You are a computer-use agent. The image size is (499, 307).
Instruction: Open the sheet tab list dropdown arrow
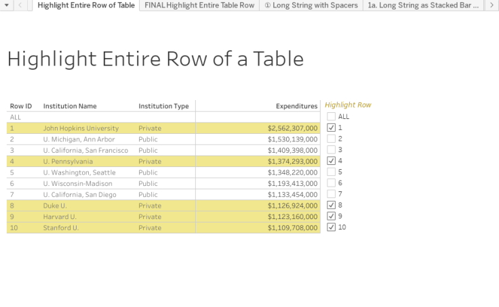(7, 5)
